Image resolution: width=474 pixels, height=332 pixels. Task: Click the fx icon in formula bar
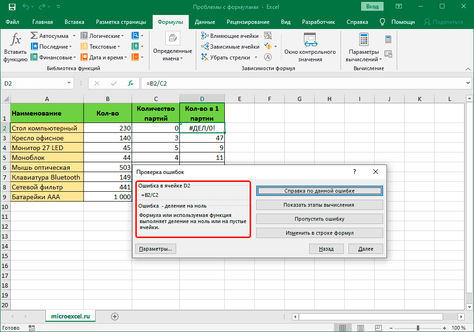(x=131, y=83)
